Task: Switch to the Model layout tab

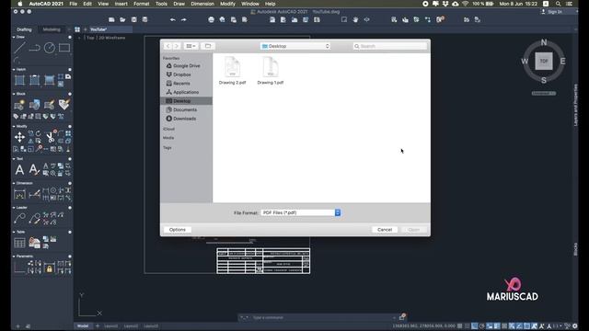Action: [x=83, y=326]
